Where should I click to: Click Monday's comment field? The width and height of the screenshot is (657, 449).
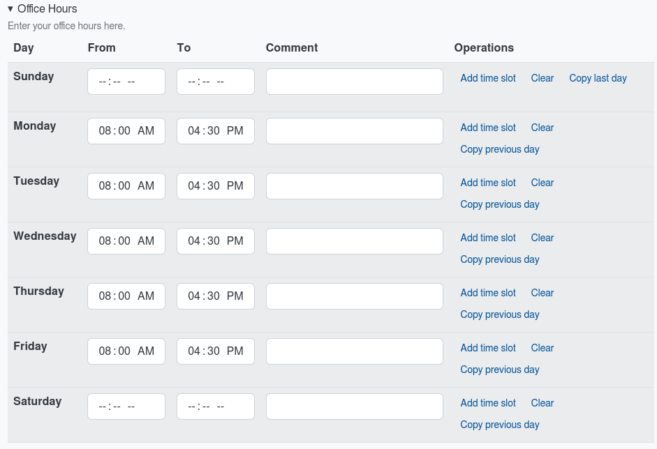[354, 130]
